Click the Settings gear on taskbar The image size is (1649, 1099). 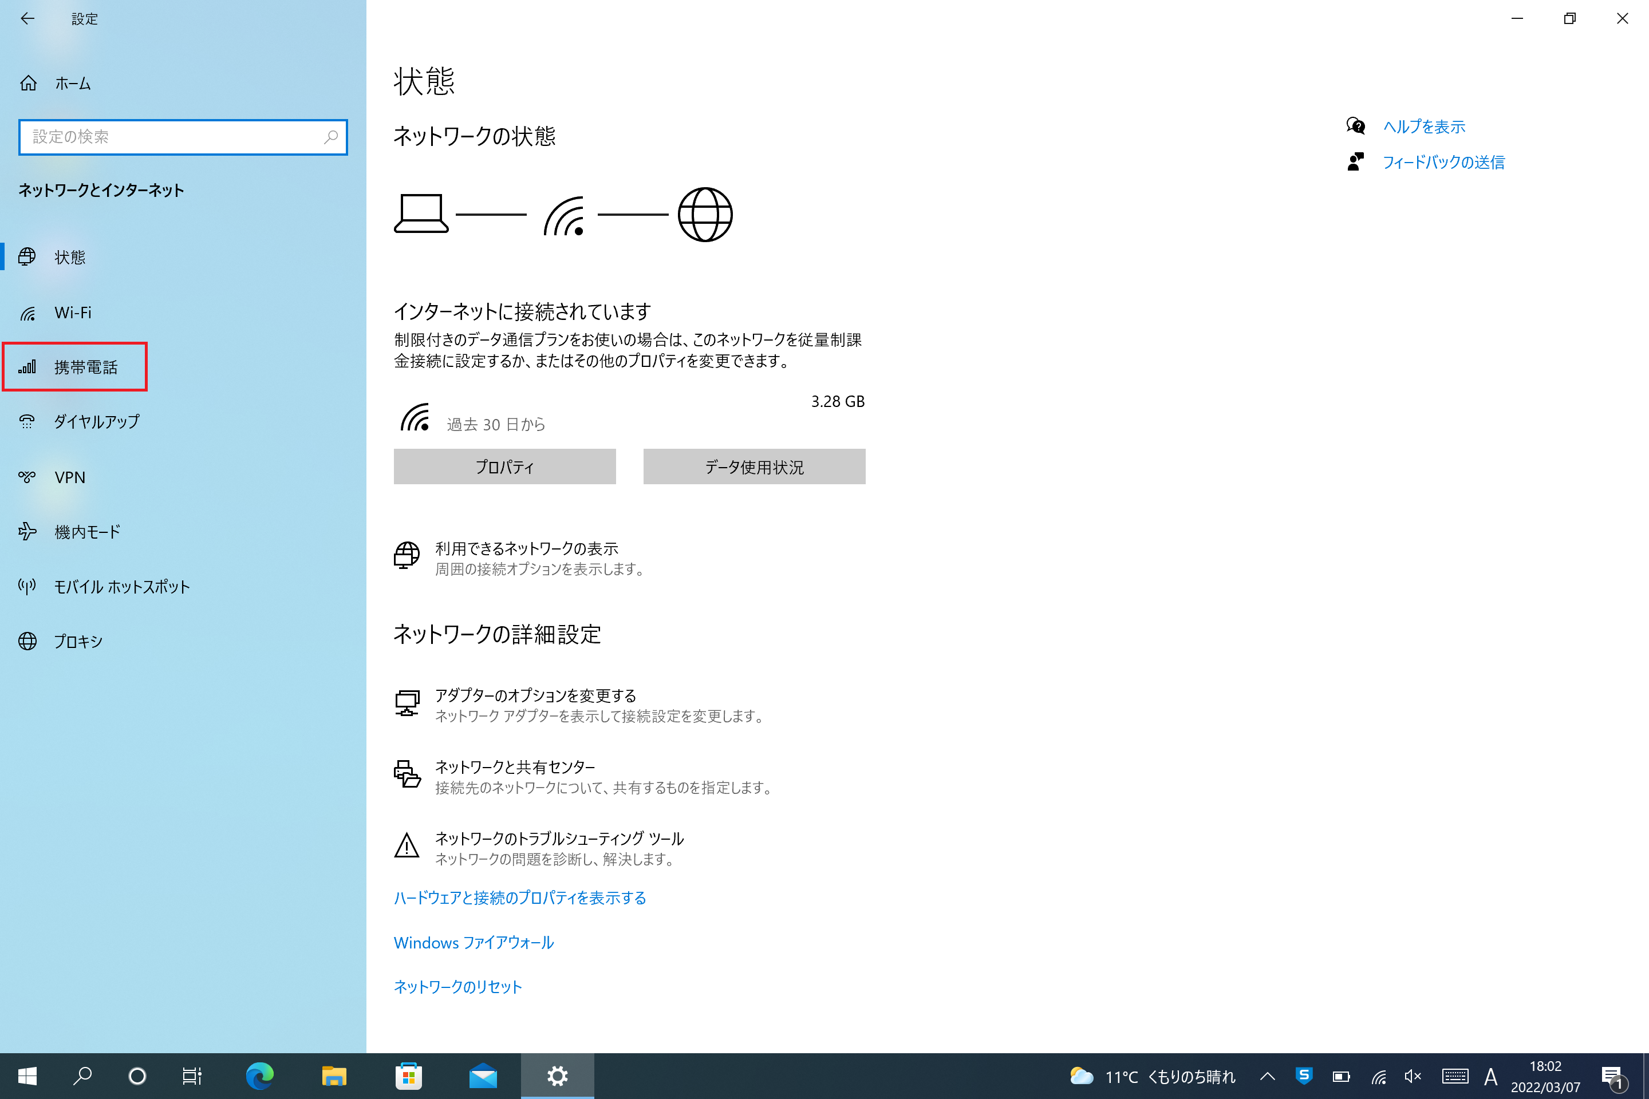click(x=557, y=1076)
